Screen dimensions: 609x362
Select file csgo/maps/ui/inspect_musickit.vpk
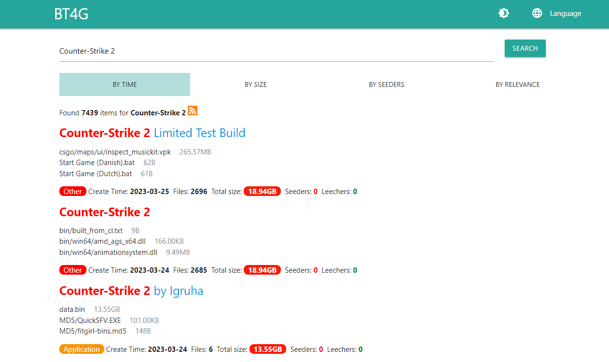[x=115, y=152]
